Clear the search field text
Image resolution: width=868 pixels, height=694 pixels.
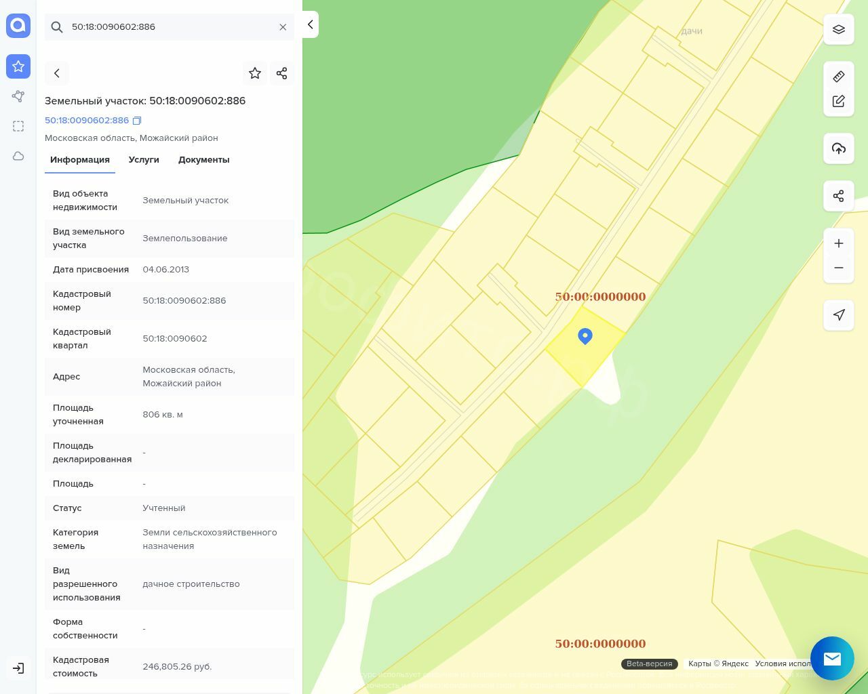tap(283, 27)
